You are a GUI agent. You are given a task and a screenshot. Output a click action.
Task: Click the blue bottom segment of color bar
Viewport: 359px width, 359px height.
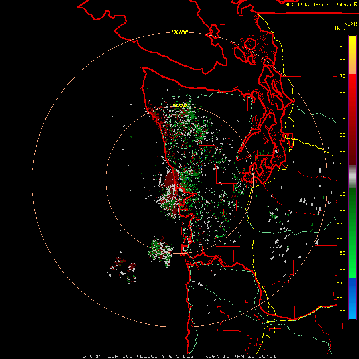coord(352,298)
